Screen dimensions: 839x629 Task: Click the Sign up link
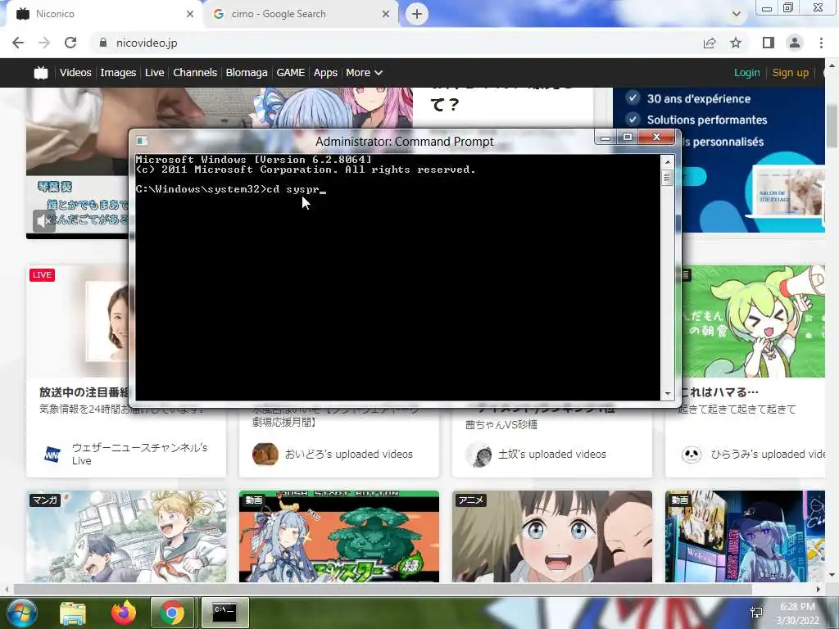click(791, 73)
